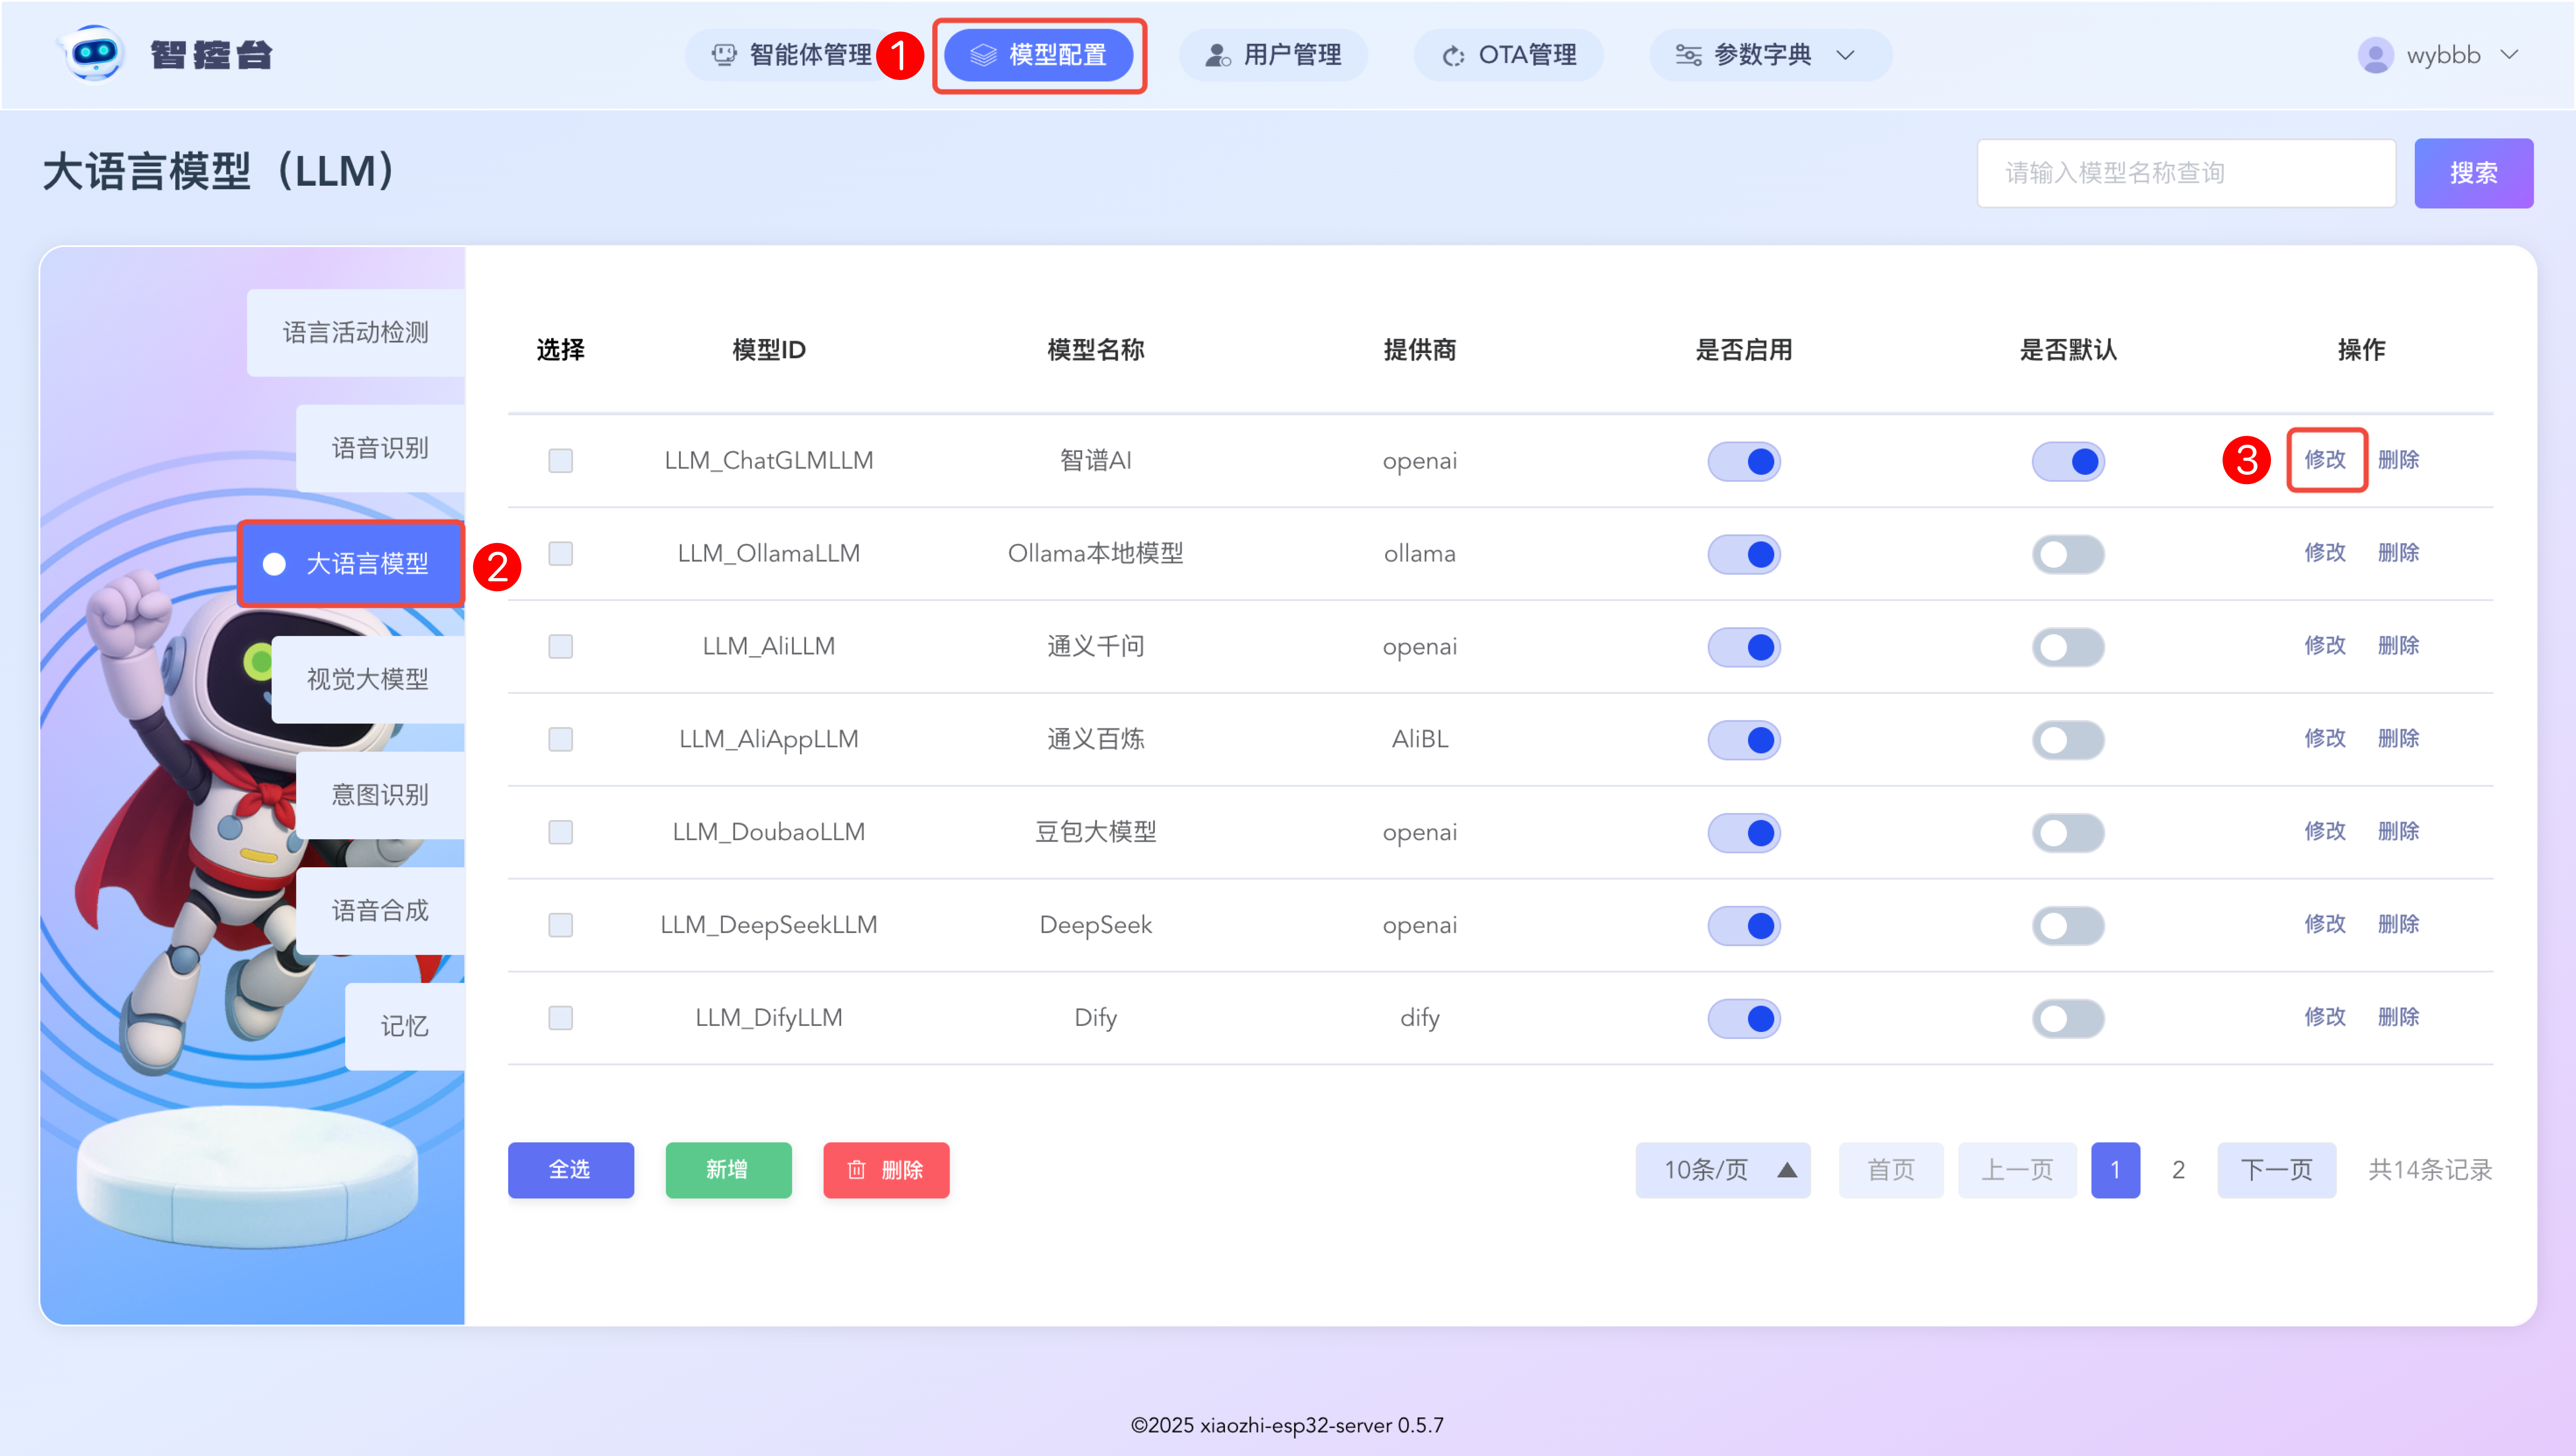This screenshot has width=2576, height=1456.
Task: Click the refresh icon in OTA管理
Action: point(1453,55)
